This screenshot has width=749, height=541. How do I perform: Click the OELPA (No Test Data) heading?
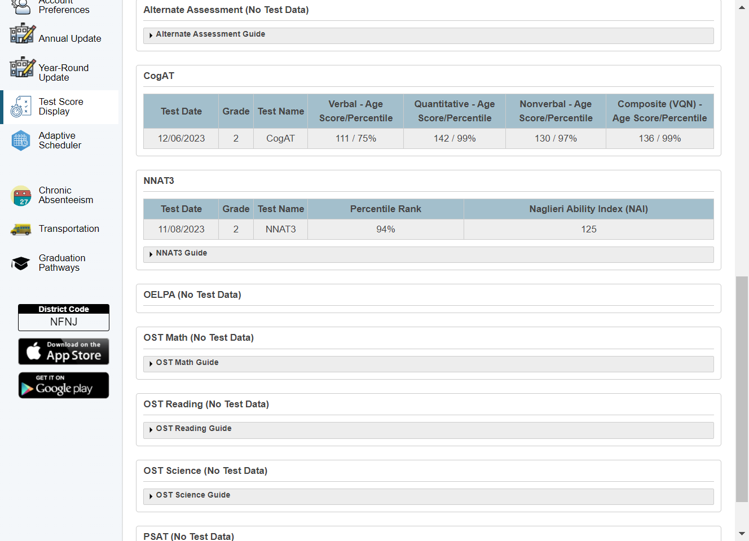coord(192,294)
